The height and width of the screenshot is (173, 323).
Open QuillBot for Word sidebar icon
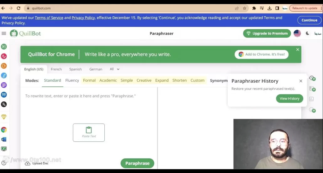[x=4, y=139]
